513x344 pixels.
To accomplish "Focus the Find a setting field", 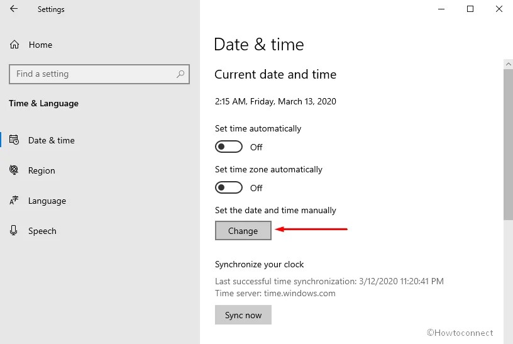I will tap(99, 74).
